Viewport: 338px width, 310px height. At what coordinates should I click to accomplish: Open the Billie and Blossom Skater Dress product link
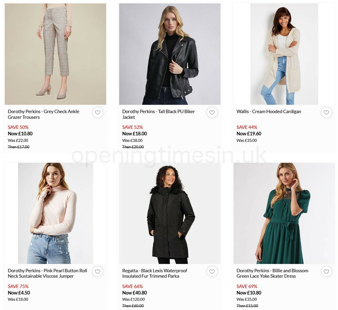(272, 273)
